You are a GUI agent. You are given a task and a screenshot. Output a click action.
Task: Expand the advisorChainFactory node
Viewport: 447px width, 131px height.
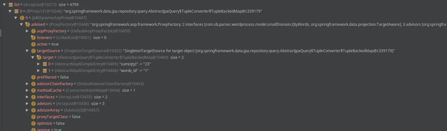(x=27, y=84)
